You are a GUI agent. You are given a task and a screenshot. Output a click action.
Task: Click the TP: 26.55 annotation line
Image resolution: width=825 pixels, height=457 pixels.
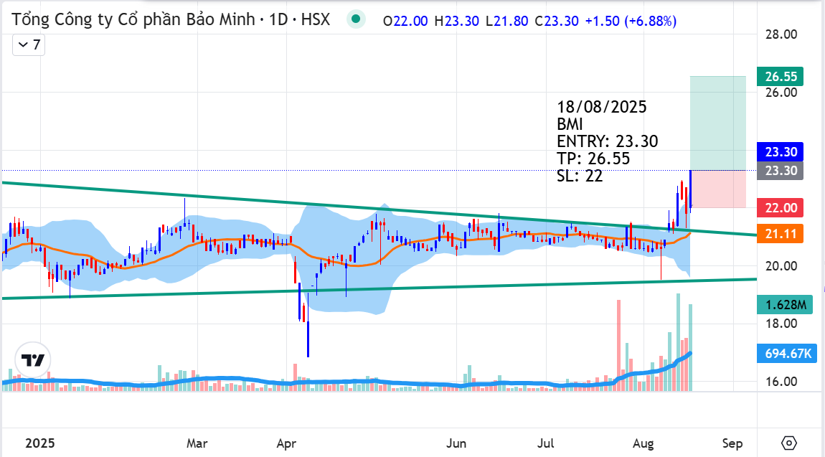[x=593, y=159]
